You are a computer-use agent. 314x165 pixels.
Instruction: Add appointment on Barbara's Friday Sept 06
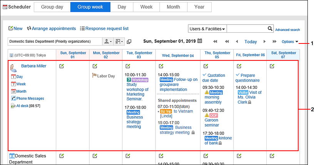pos(239,66)
